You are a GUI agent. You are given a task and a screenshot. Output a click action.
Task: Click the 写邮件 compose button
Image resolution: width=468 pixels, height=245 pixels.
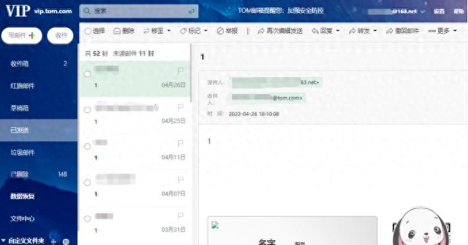coord(22,36)
